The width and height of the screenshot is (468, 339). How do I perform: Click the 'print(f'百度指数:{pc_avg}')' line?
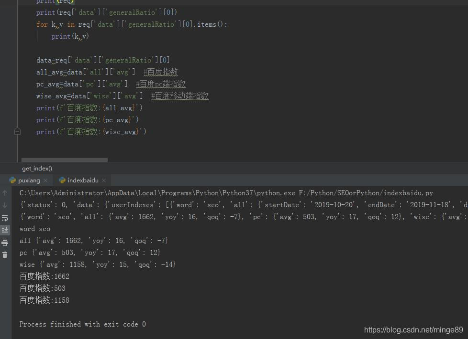point(88,120)
